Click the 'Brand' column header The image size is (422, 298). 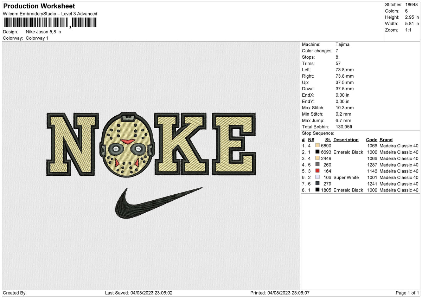click(386, 140)
